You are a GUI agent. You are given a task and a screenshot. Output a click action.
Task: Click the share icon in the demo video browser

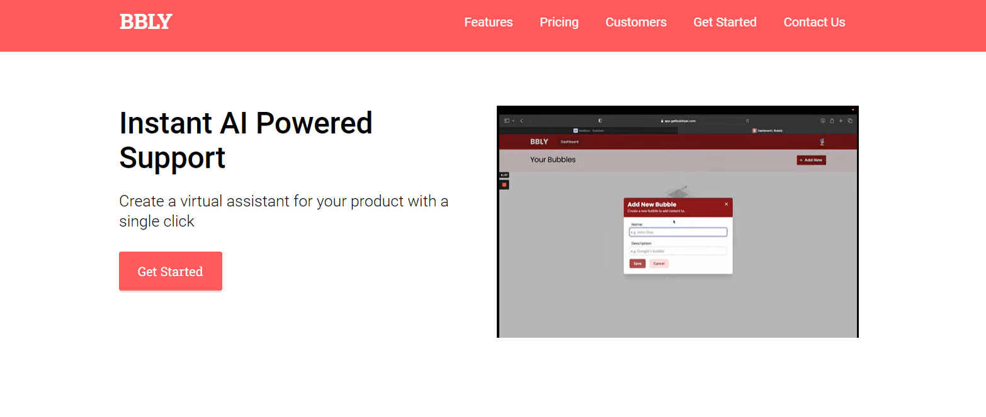pyautogui.click(x=832, y=121)
